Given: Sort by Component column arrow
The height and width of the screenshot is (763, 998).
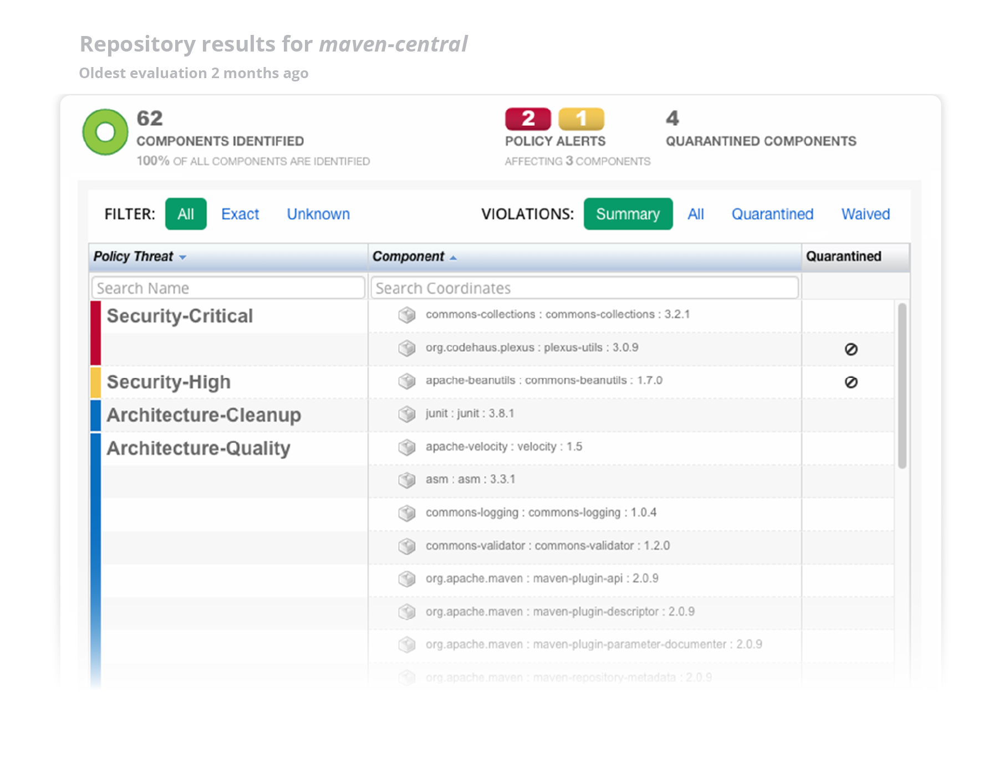Looking at the screenshot, I should [x=453, y=258].
